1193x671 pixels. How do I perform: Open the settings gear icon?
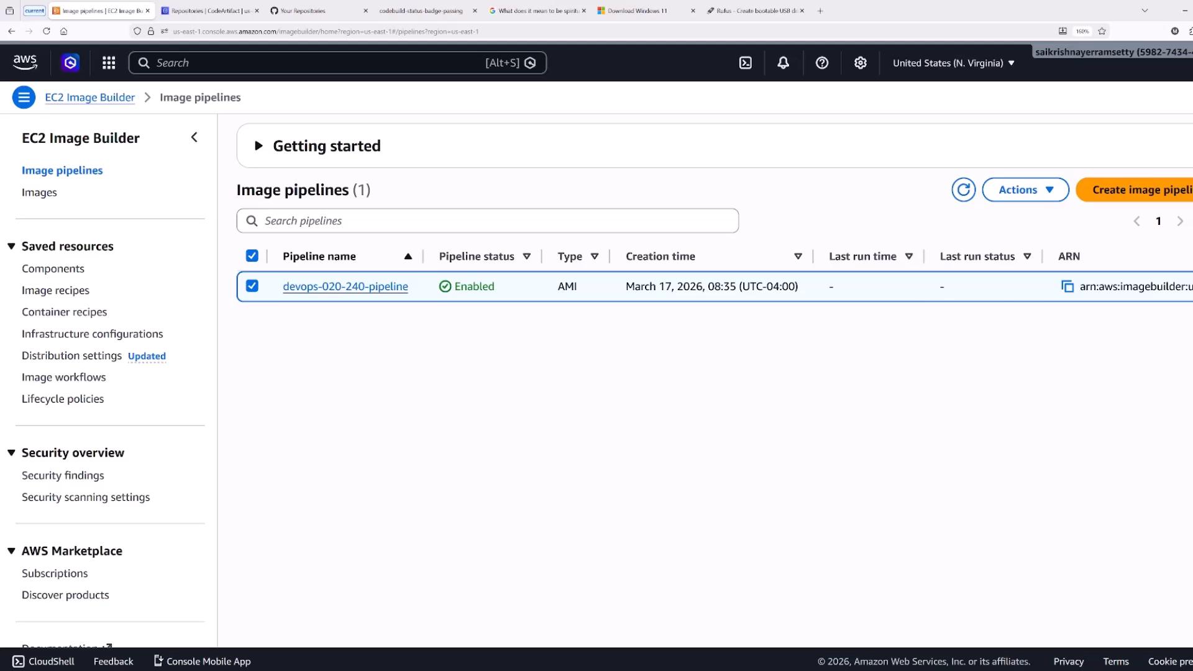point(861,63)
